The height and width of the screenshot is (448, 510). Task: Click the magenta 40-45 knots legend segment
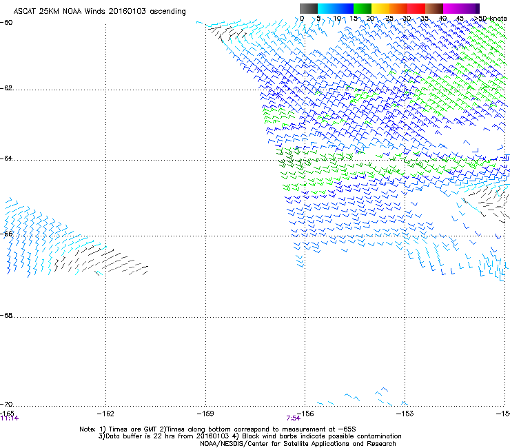[452, 8]
